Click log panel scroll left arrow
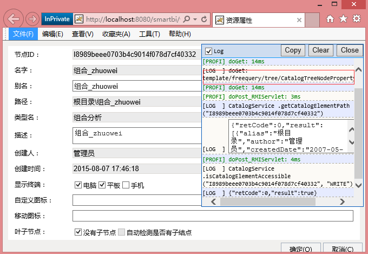 point(214,201)
